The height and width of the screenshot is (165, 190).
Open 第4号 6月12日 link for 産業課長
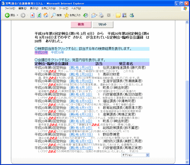(x=81, y=115)
